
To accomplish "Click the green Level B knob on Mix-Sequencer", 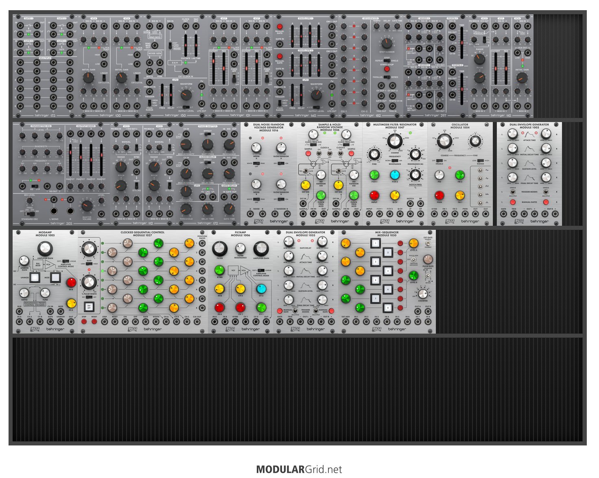I will coord(413,276).
